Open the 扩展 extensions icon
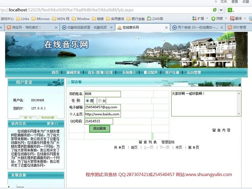Viewport: 252px width, 189px height. pos(194,19)
